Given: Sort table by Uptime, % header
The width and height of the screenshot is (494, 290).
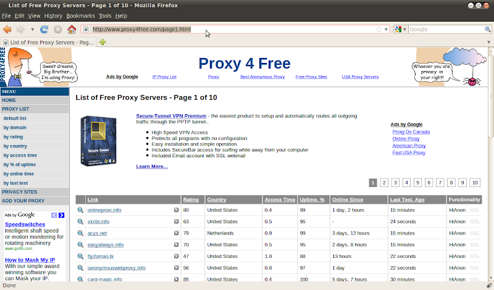Looking at the screenshot, I should click(x=312, y=200).
